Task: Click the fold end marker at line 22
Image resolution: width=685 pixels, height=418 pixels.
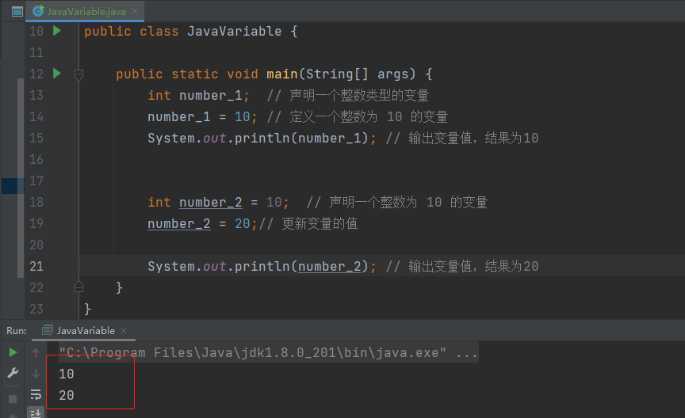Action: [x=78, y=287]
